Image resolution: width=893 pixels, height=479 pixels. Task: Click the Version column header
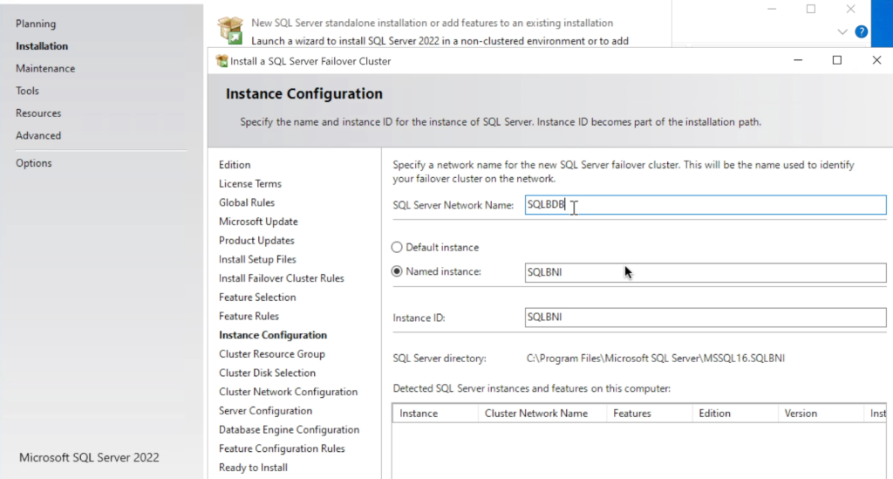point(821,414)
